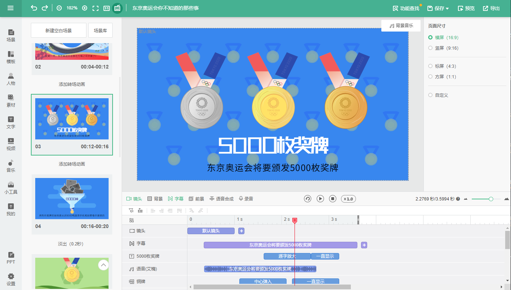Toggle 镜头 camera track
Screen dimensions: 511x290
tap(134, 199)
